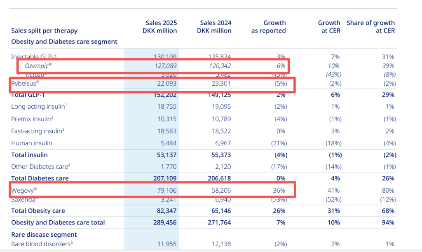Image resolution: width=422 pixels, height=252 pixels.
Task: Click the Rybelsus row label
Action: [x=25, y=84]
